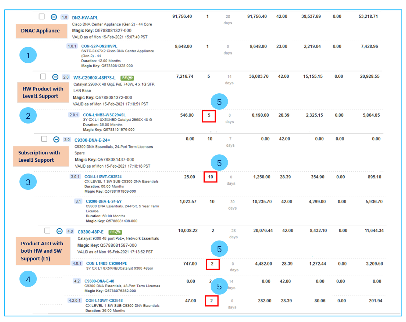The width and height of the screenshot is (406, 322).
Task: Check the box beside C9300-DNA-E-24= line
Action: (x=44, y=139)
